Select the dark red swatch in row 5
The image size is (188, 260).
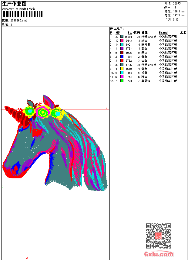(122, 53)
